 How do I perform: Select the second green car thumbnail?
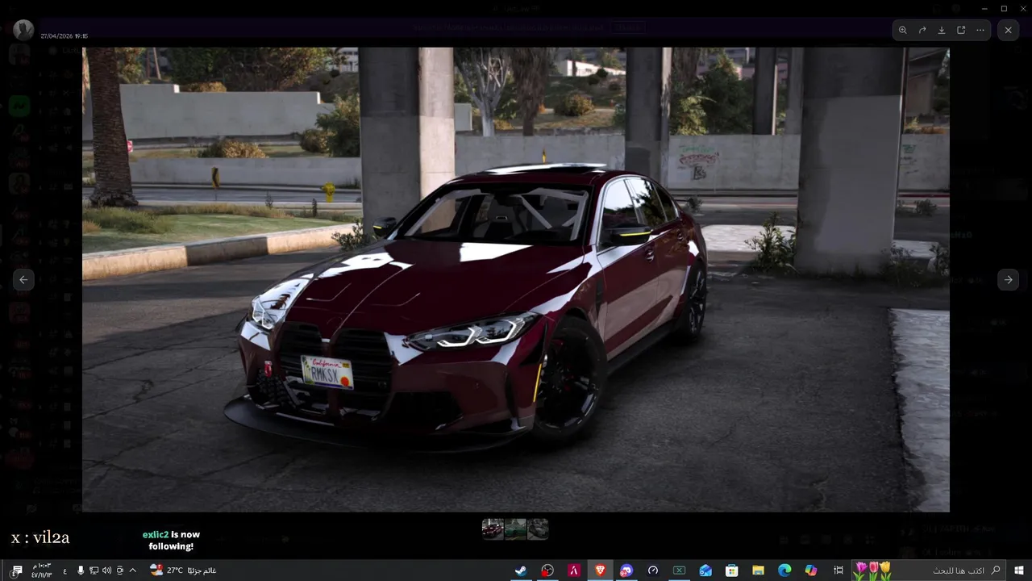click(515, 529)
